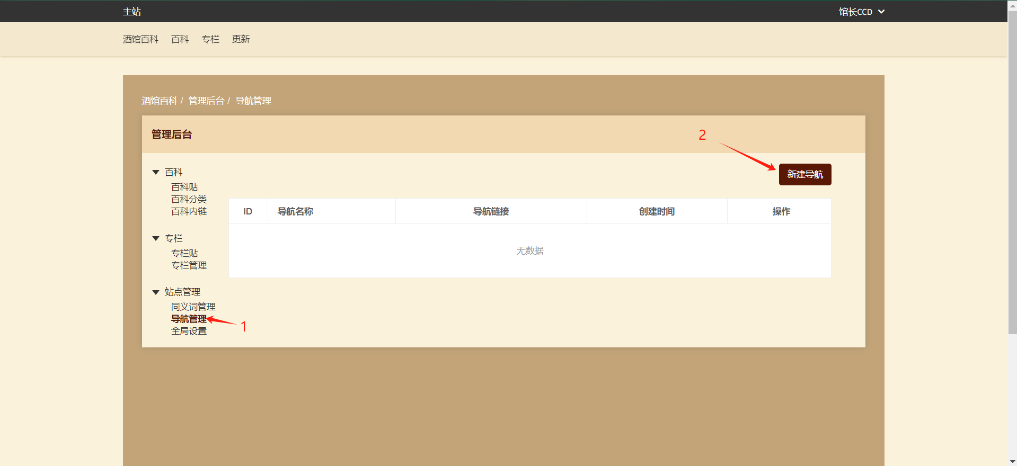Open 专栏贴 in the sidebar
The width and height of the screenshot is (1017, 466).
click(x=184, y=254)
